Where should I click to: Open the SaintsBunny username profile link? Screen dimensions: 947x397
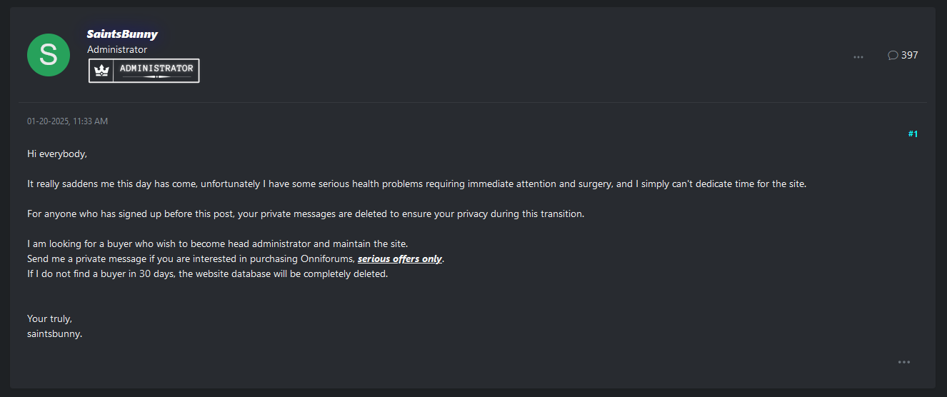[122, 34]
